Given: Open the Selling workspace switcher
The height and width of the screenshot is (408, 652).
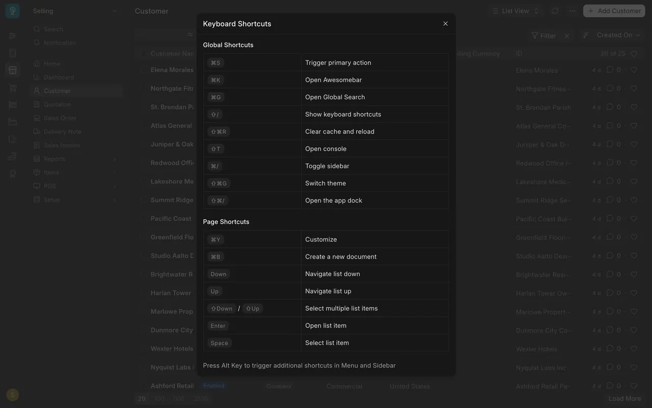Looking at the screenshot, I should (x=74, y=11).
